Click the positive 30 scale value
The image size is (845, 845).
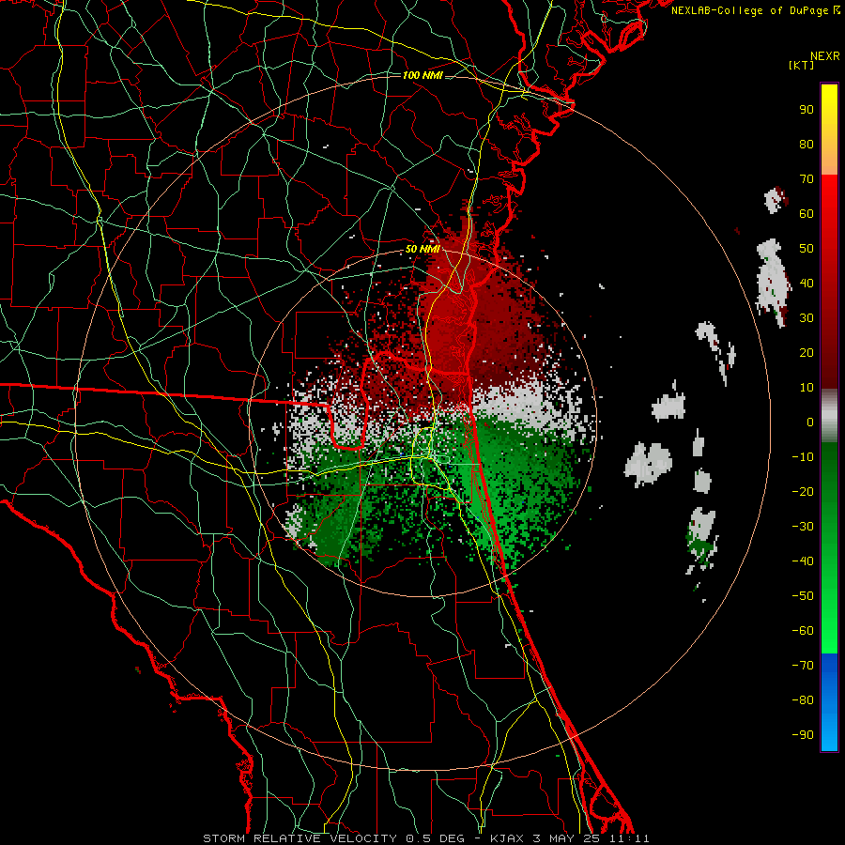click(x=807, y=318)
